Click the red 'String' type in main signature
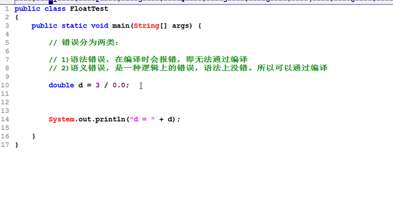This screenshot has height=201, width=393. coord(147,26)
